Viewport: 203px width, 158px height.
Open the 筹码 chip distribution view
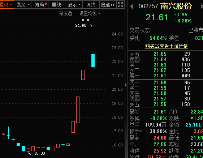pos(40,5)
